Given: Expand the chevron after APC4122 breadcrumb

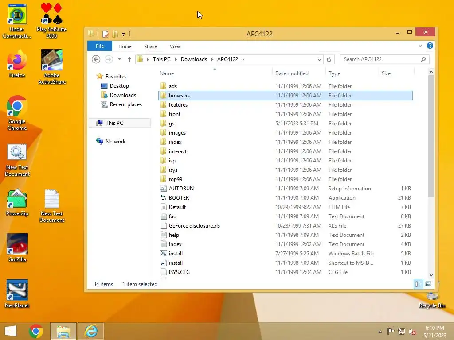Looking at the screenshot, I should 243,60.
